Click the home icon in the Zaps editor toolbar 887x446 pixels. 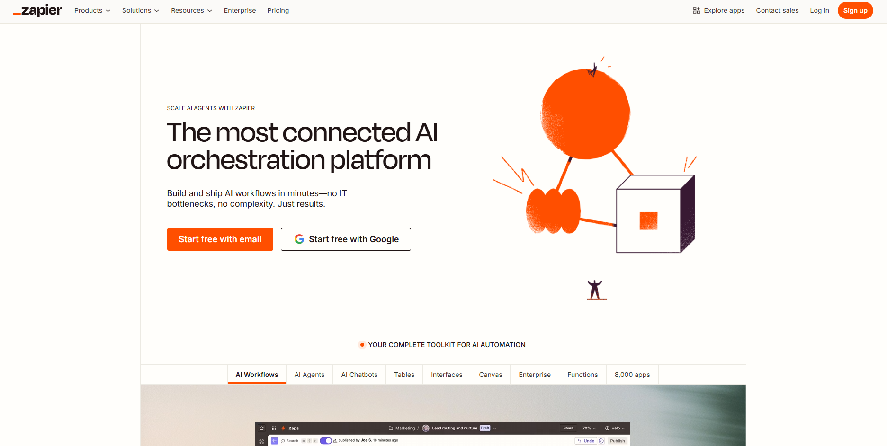(x=262, y=428)
